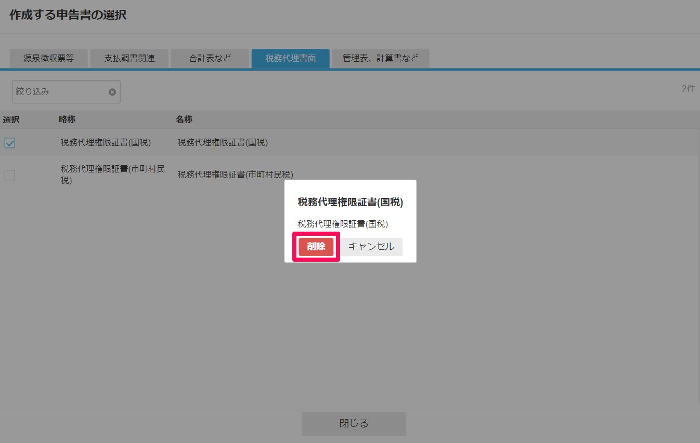This screenshot has height=443, width=700.
Task: Switch to the 源泉徴収票等 tab
Action: [49, 58]
